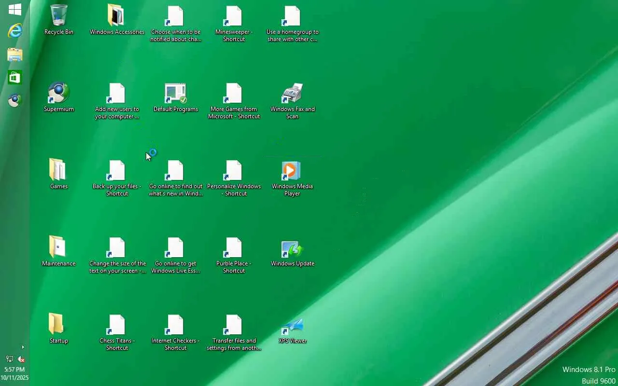Select the Supermium desktop shortcut

[59, 97]
